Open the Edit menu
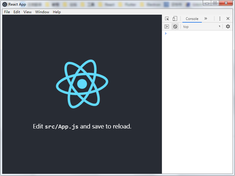 point(17,12)
